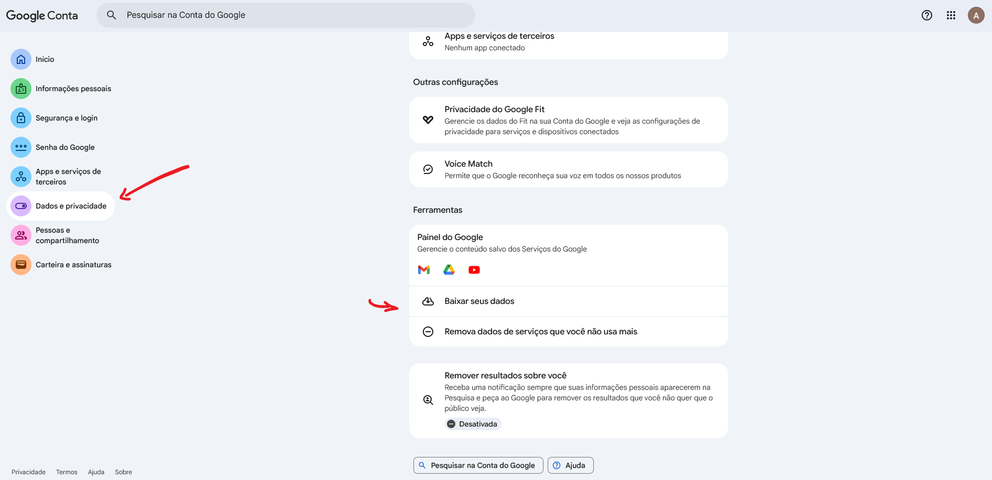Viewport: 992px width, 480px height.
Task: Click the Informações pessoais ID card icon
Action: [x=21, y=89]
